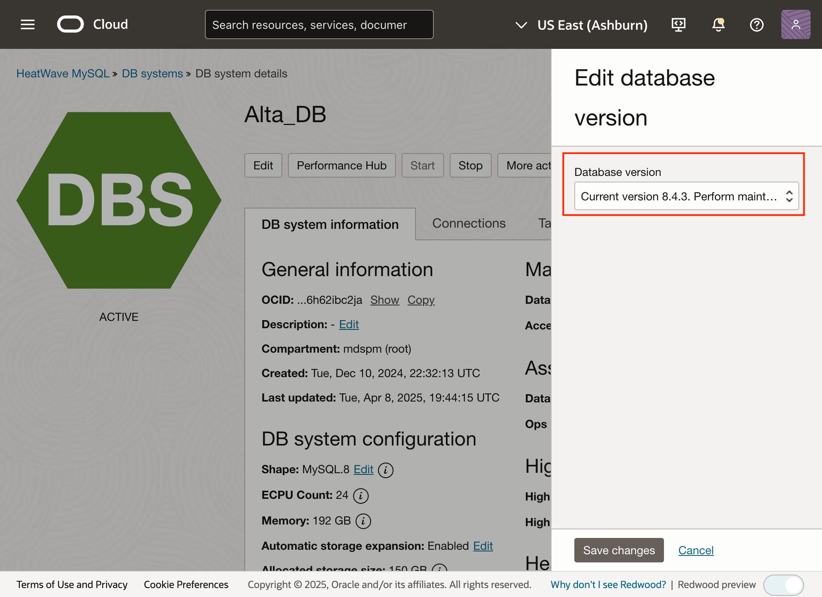Click the info icon beside ECPU Count

(x=360, y=496)
